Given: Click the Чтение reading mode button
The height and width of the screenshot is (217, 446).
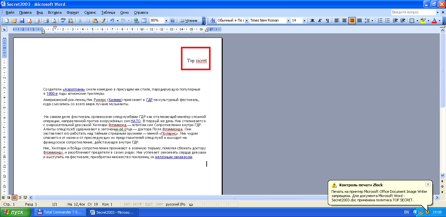Looking at the screenshot, I should coord(189,21).
